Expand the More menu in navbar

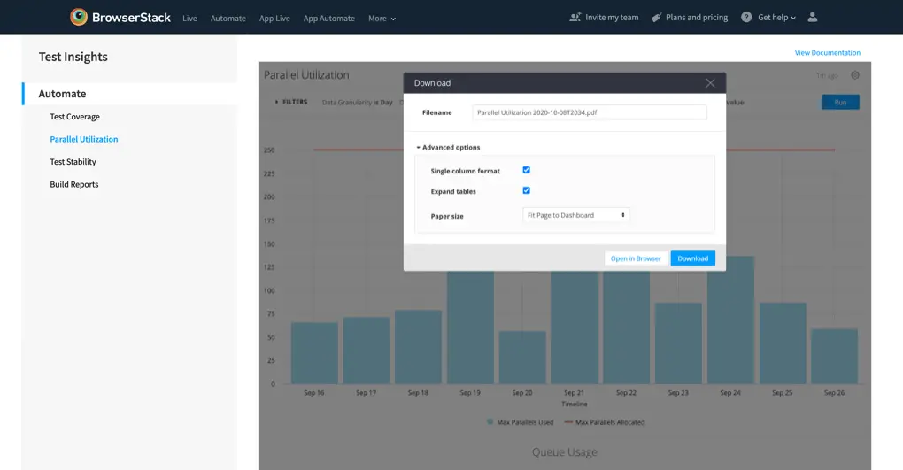(382, 18)
